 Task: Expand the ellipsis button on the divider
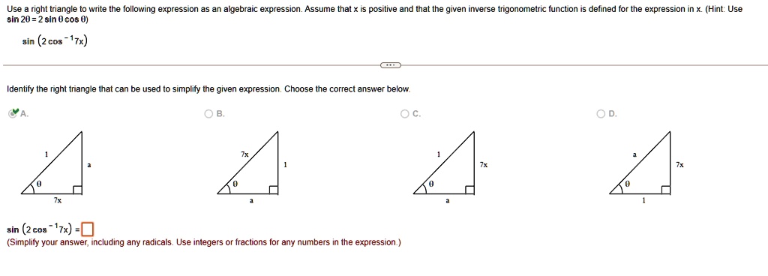(x=390, y=64)
